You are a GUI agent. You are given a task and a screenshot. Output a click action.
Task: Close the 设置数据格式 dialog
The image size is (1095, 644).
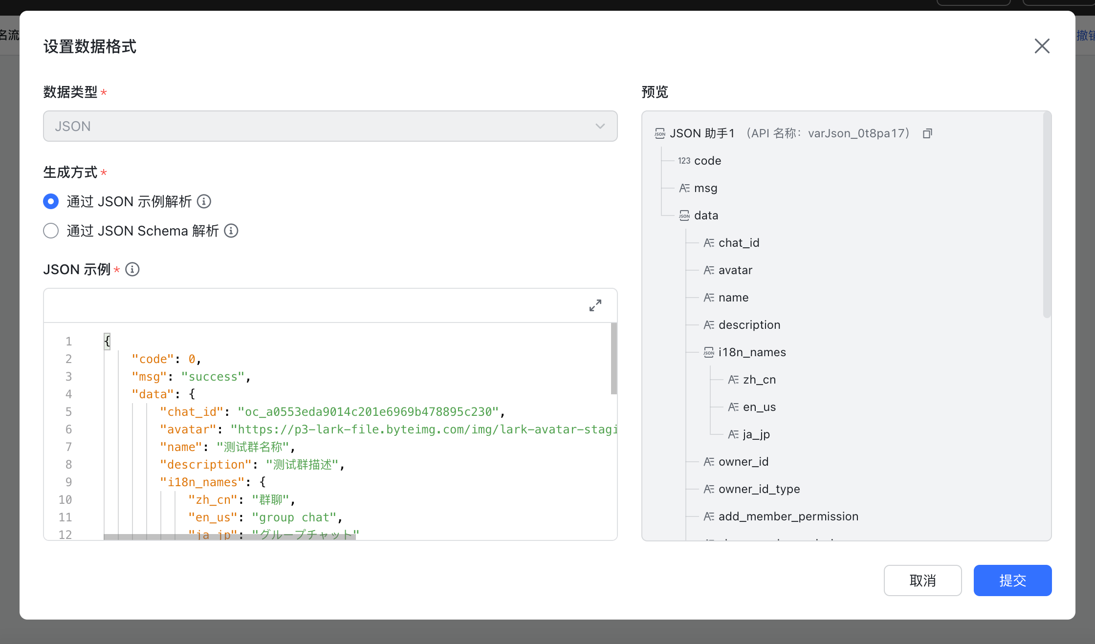coord(1042,46)
